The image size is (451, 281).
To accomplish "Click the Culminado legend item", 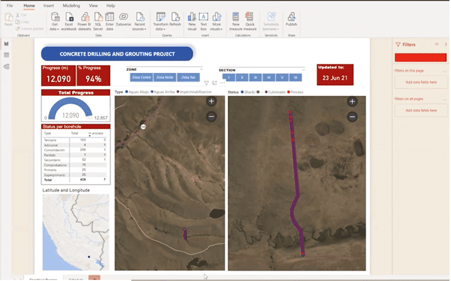I will (x=275, y=92).
